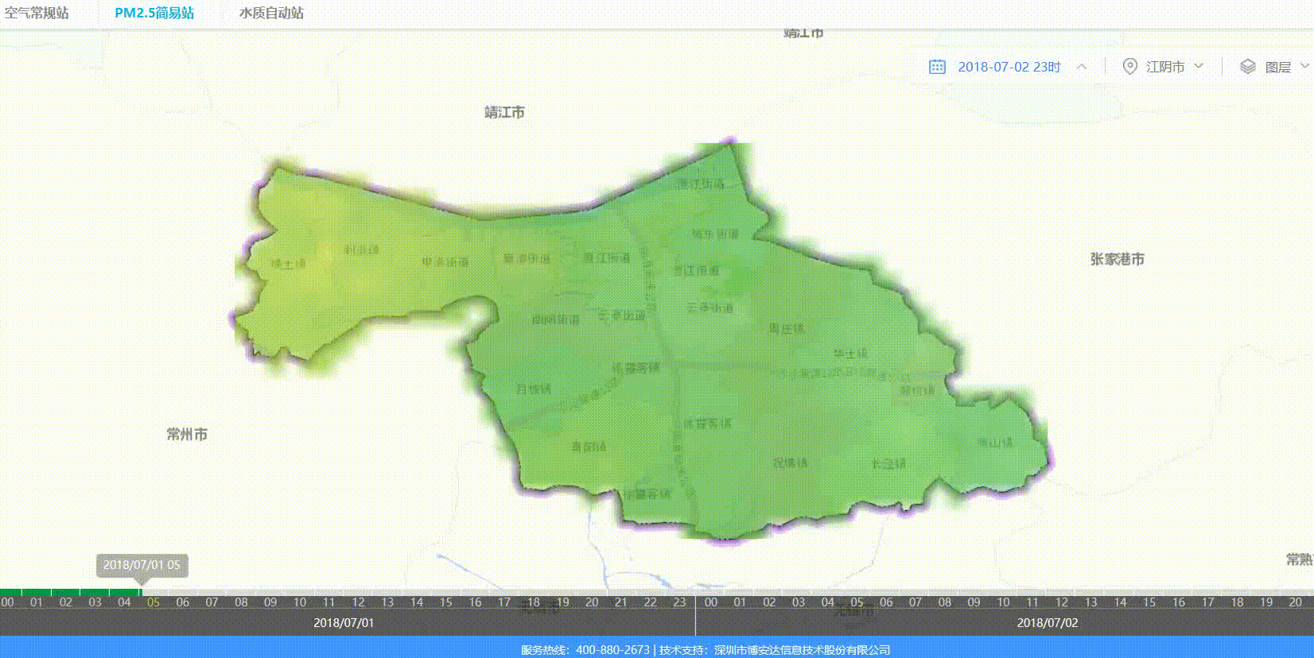Click the 2018/07/02 date label in the timeline
Image resolution: width=1314 pixels, height=658 pixels.
coord(1047,622)
